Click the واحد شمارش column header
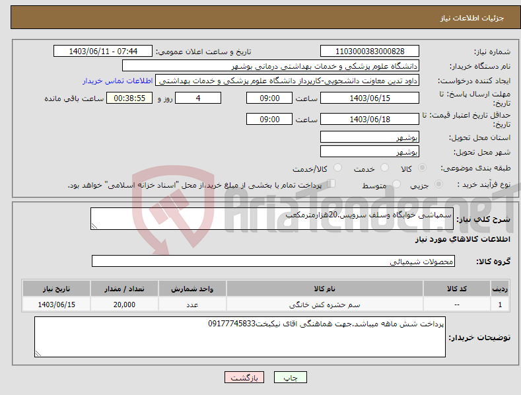This screenshot has width=521, height=395. 192,289
